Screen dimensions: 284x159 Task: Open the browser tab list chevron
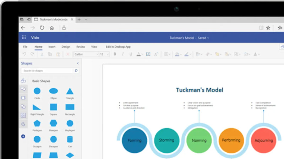tap(86, 19)
